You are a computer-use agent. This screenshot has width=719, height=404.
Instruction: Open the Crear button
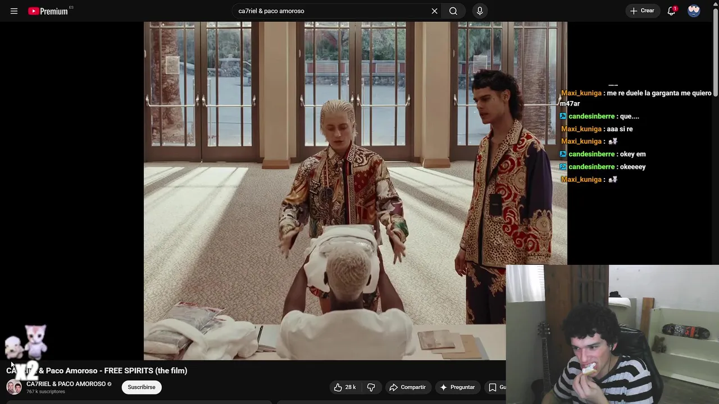(x=642, y=11)
